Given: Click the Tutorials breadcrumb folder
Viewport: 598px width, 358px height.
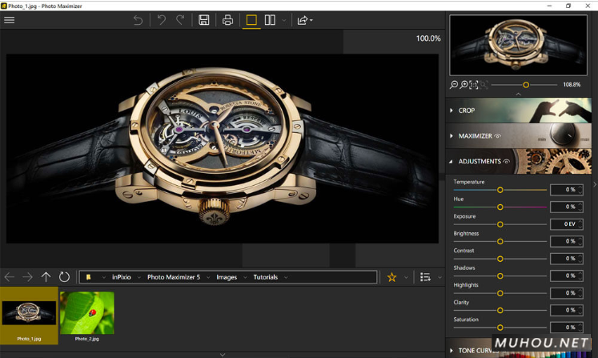Looking at the screenshot, I should coord(265,277).
